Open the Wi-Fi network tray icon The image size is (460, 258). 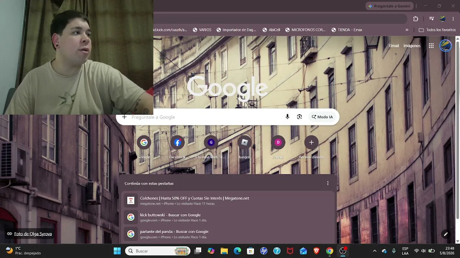[x=417, y=251]
